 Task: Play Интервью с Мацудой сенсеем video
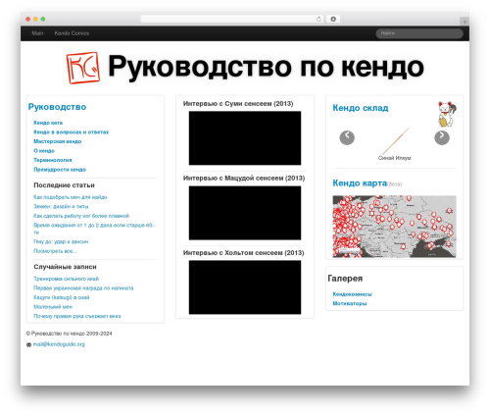pyautogui.click(x=245, y=213)
